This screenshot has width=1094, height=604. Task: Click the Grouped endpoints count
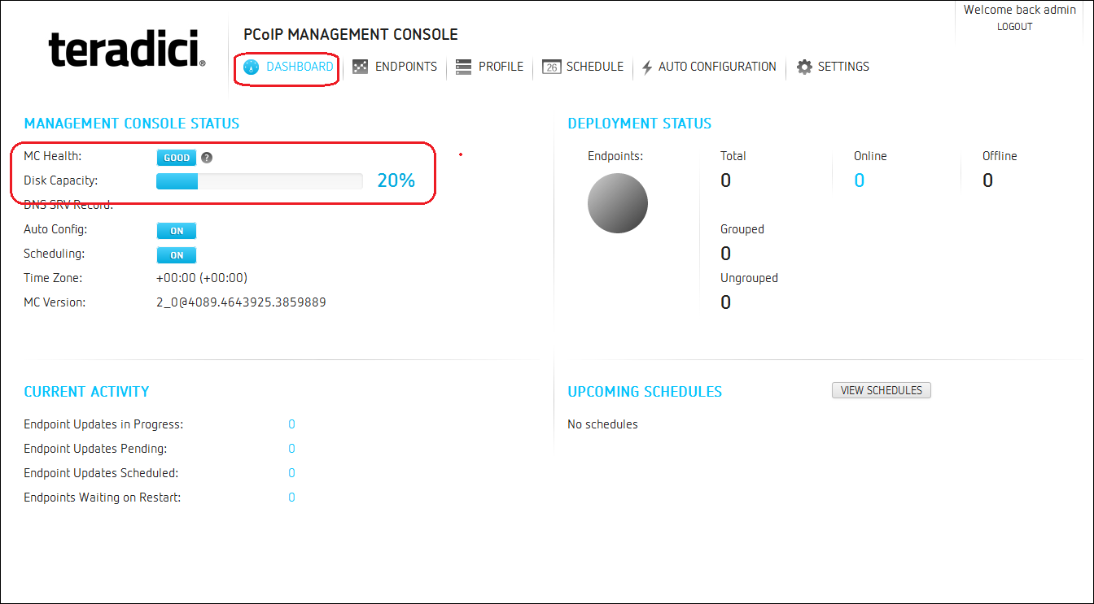(x=726, y=254)
